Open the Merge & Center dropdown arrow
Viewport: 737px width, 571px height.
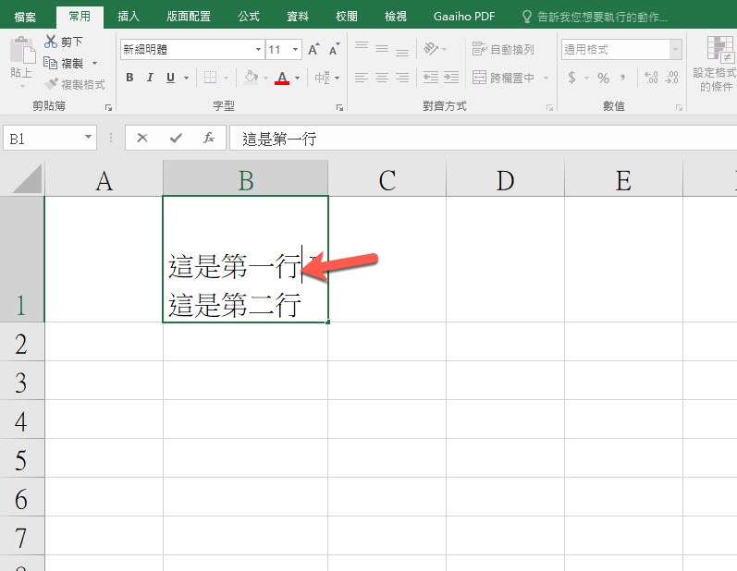pos(546,78)
